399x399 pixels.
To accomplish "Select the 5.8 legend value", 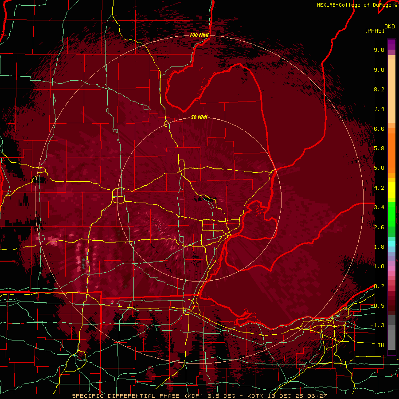I will 379,149.
